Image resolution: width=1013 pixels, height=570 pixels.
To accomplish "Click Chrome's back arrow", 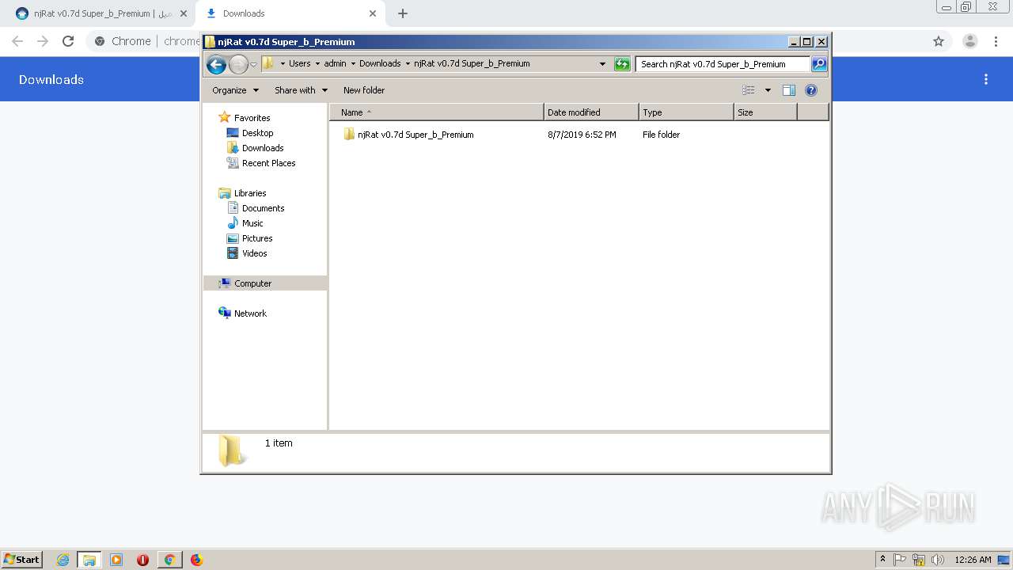I will pyautogui.click(x=17, y=41).
